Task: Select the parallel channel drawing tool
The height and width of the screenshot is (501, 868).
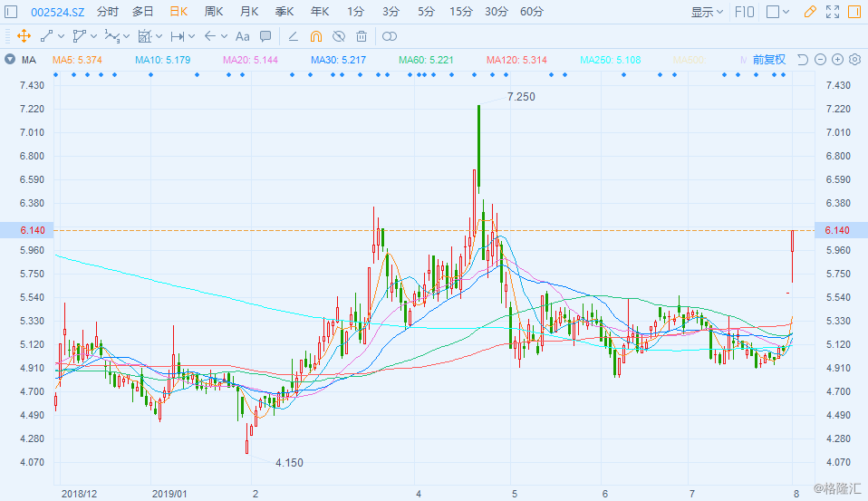Action: coord(79,36)
